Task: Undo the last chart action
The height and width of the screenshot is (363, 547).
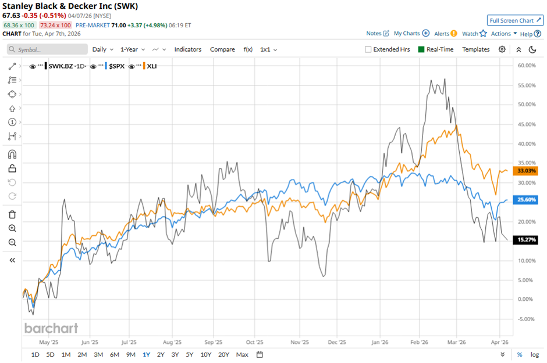Action: 12,182
